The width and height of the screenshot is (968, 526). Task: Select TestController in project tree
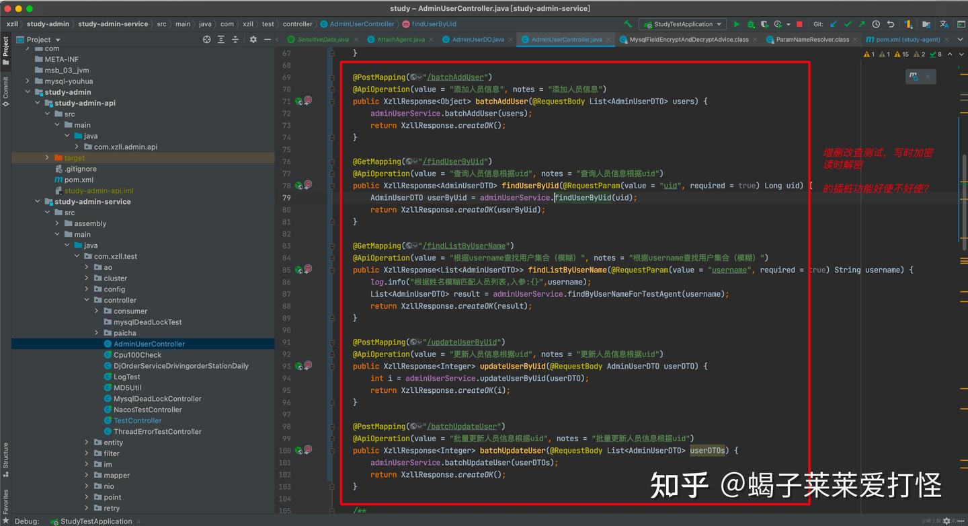click(137, 421)
